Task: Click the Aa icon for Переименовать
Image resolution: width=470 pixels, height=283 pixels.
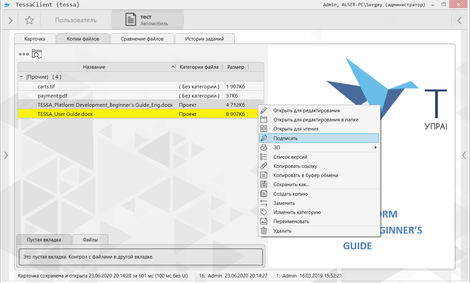Action: (x=264, y=221)
